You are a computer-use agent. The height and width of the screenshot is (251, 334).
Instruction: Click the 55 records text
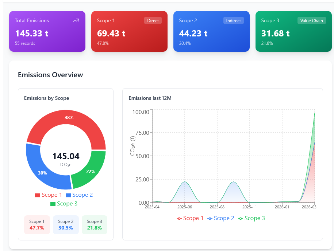pos(25,43)
